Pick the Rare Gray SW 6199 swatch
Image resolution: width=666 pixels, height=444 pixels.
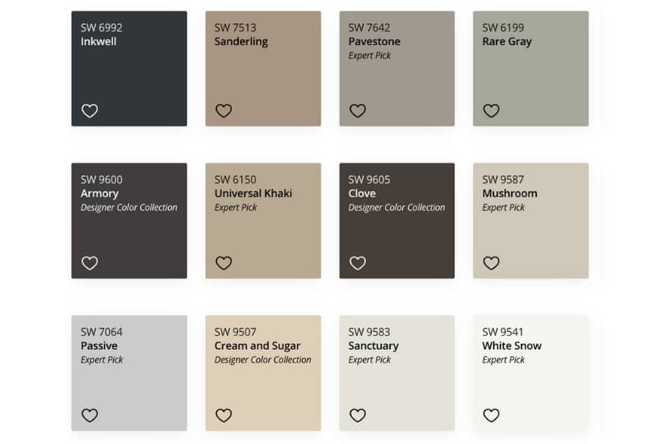pyautogui.click(x=530, y=81)
